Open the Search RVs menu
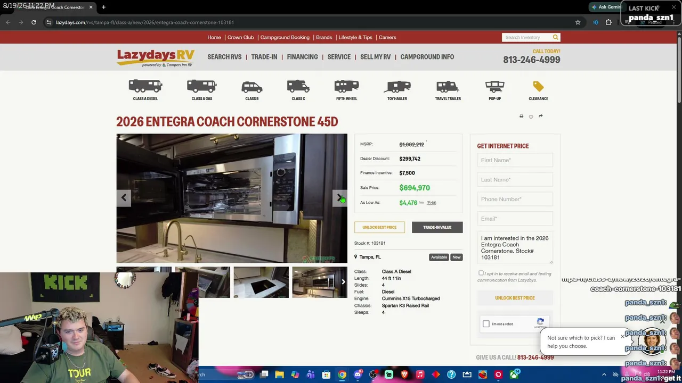682x383 pixels. point(224,57)
